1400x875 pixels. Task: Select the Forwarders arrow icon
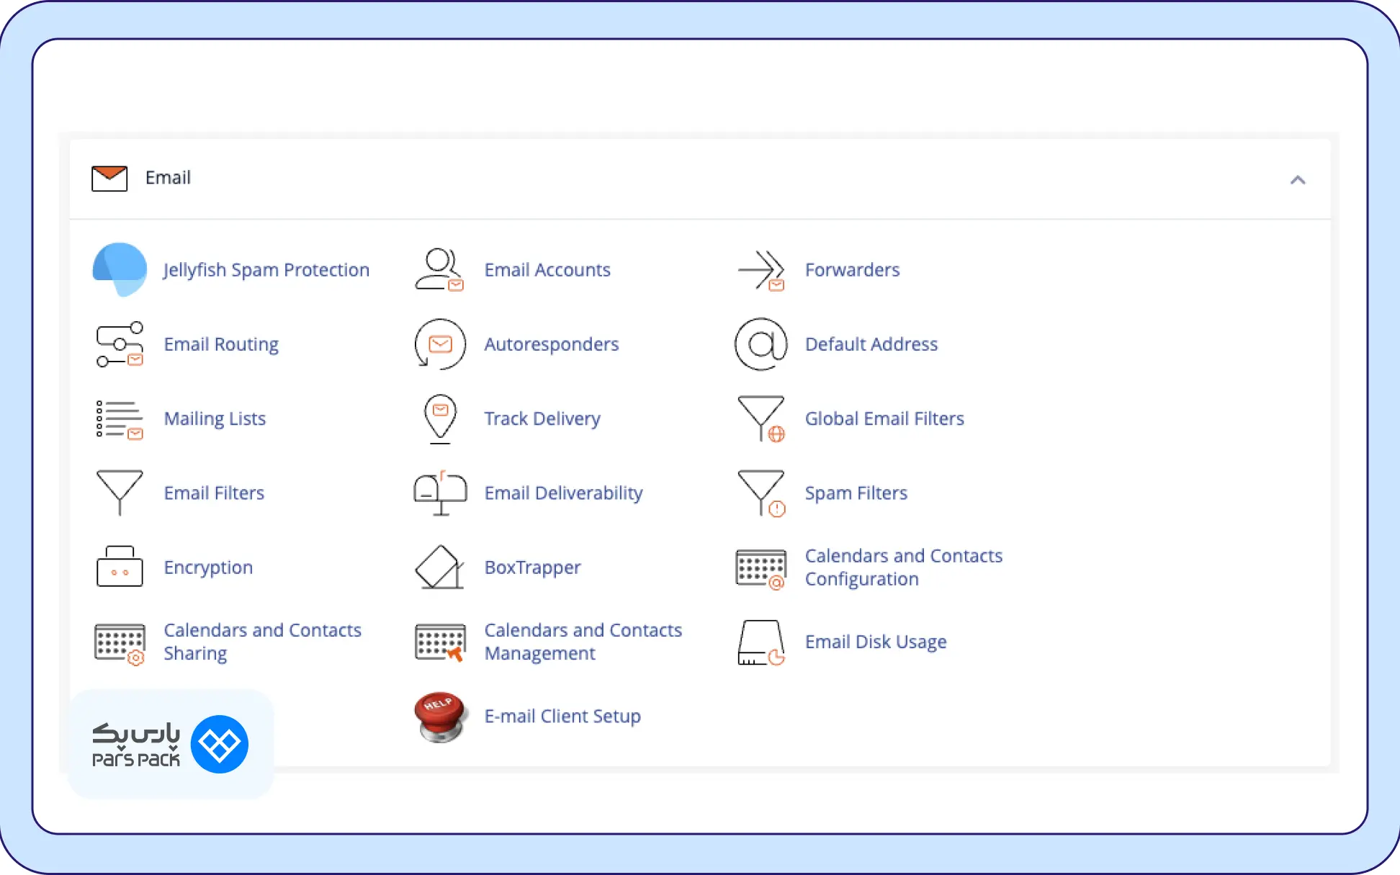pos(761,270)
